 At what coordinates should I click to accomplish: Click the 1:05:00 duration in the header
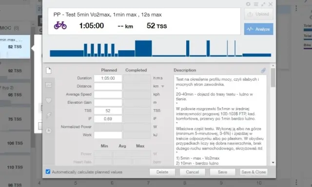click(92, 26)
